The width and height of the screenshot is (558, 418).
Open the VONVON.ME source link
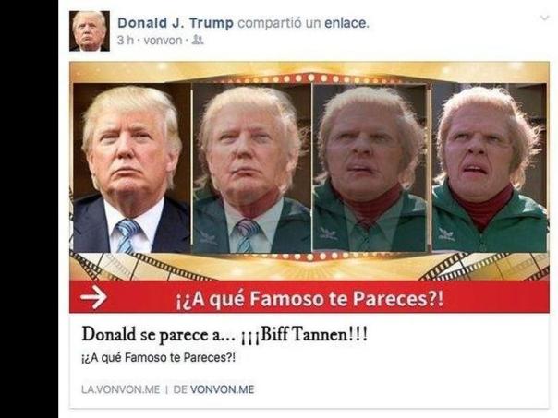[x=223, y=389]
